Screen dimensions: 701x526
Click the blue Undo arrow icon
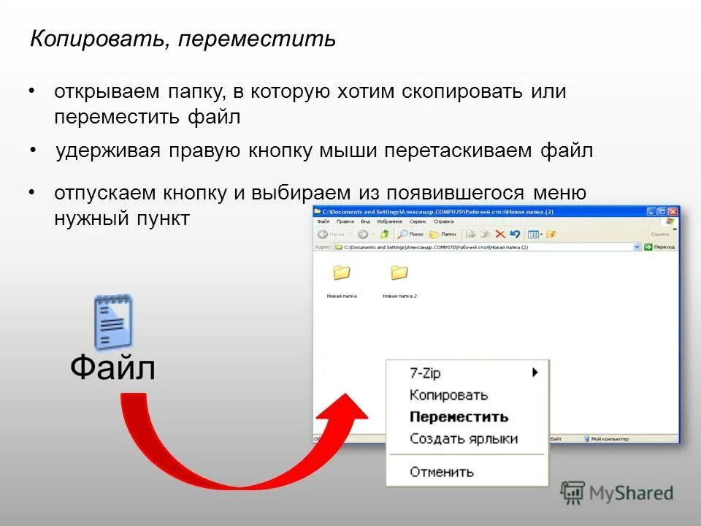pos(515,234)
